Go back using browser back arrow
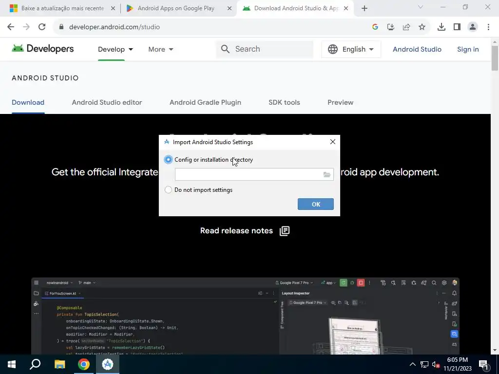Screen dimensions: 499x374 coord(11,27)
